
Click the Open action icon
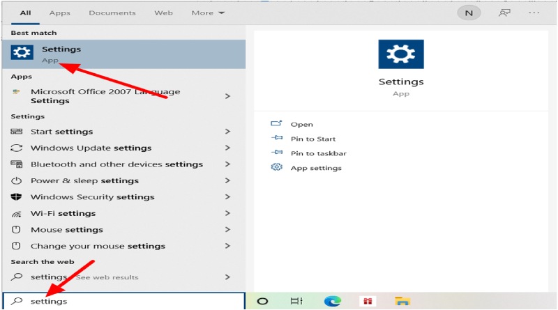pos(276,123)
